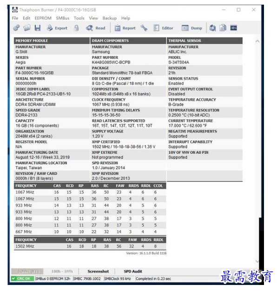This screenshot has height=291, width=277.
Task: Open the Backup menu
Action: [x=110, y=18]
